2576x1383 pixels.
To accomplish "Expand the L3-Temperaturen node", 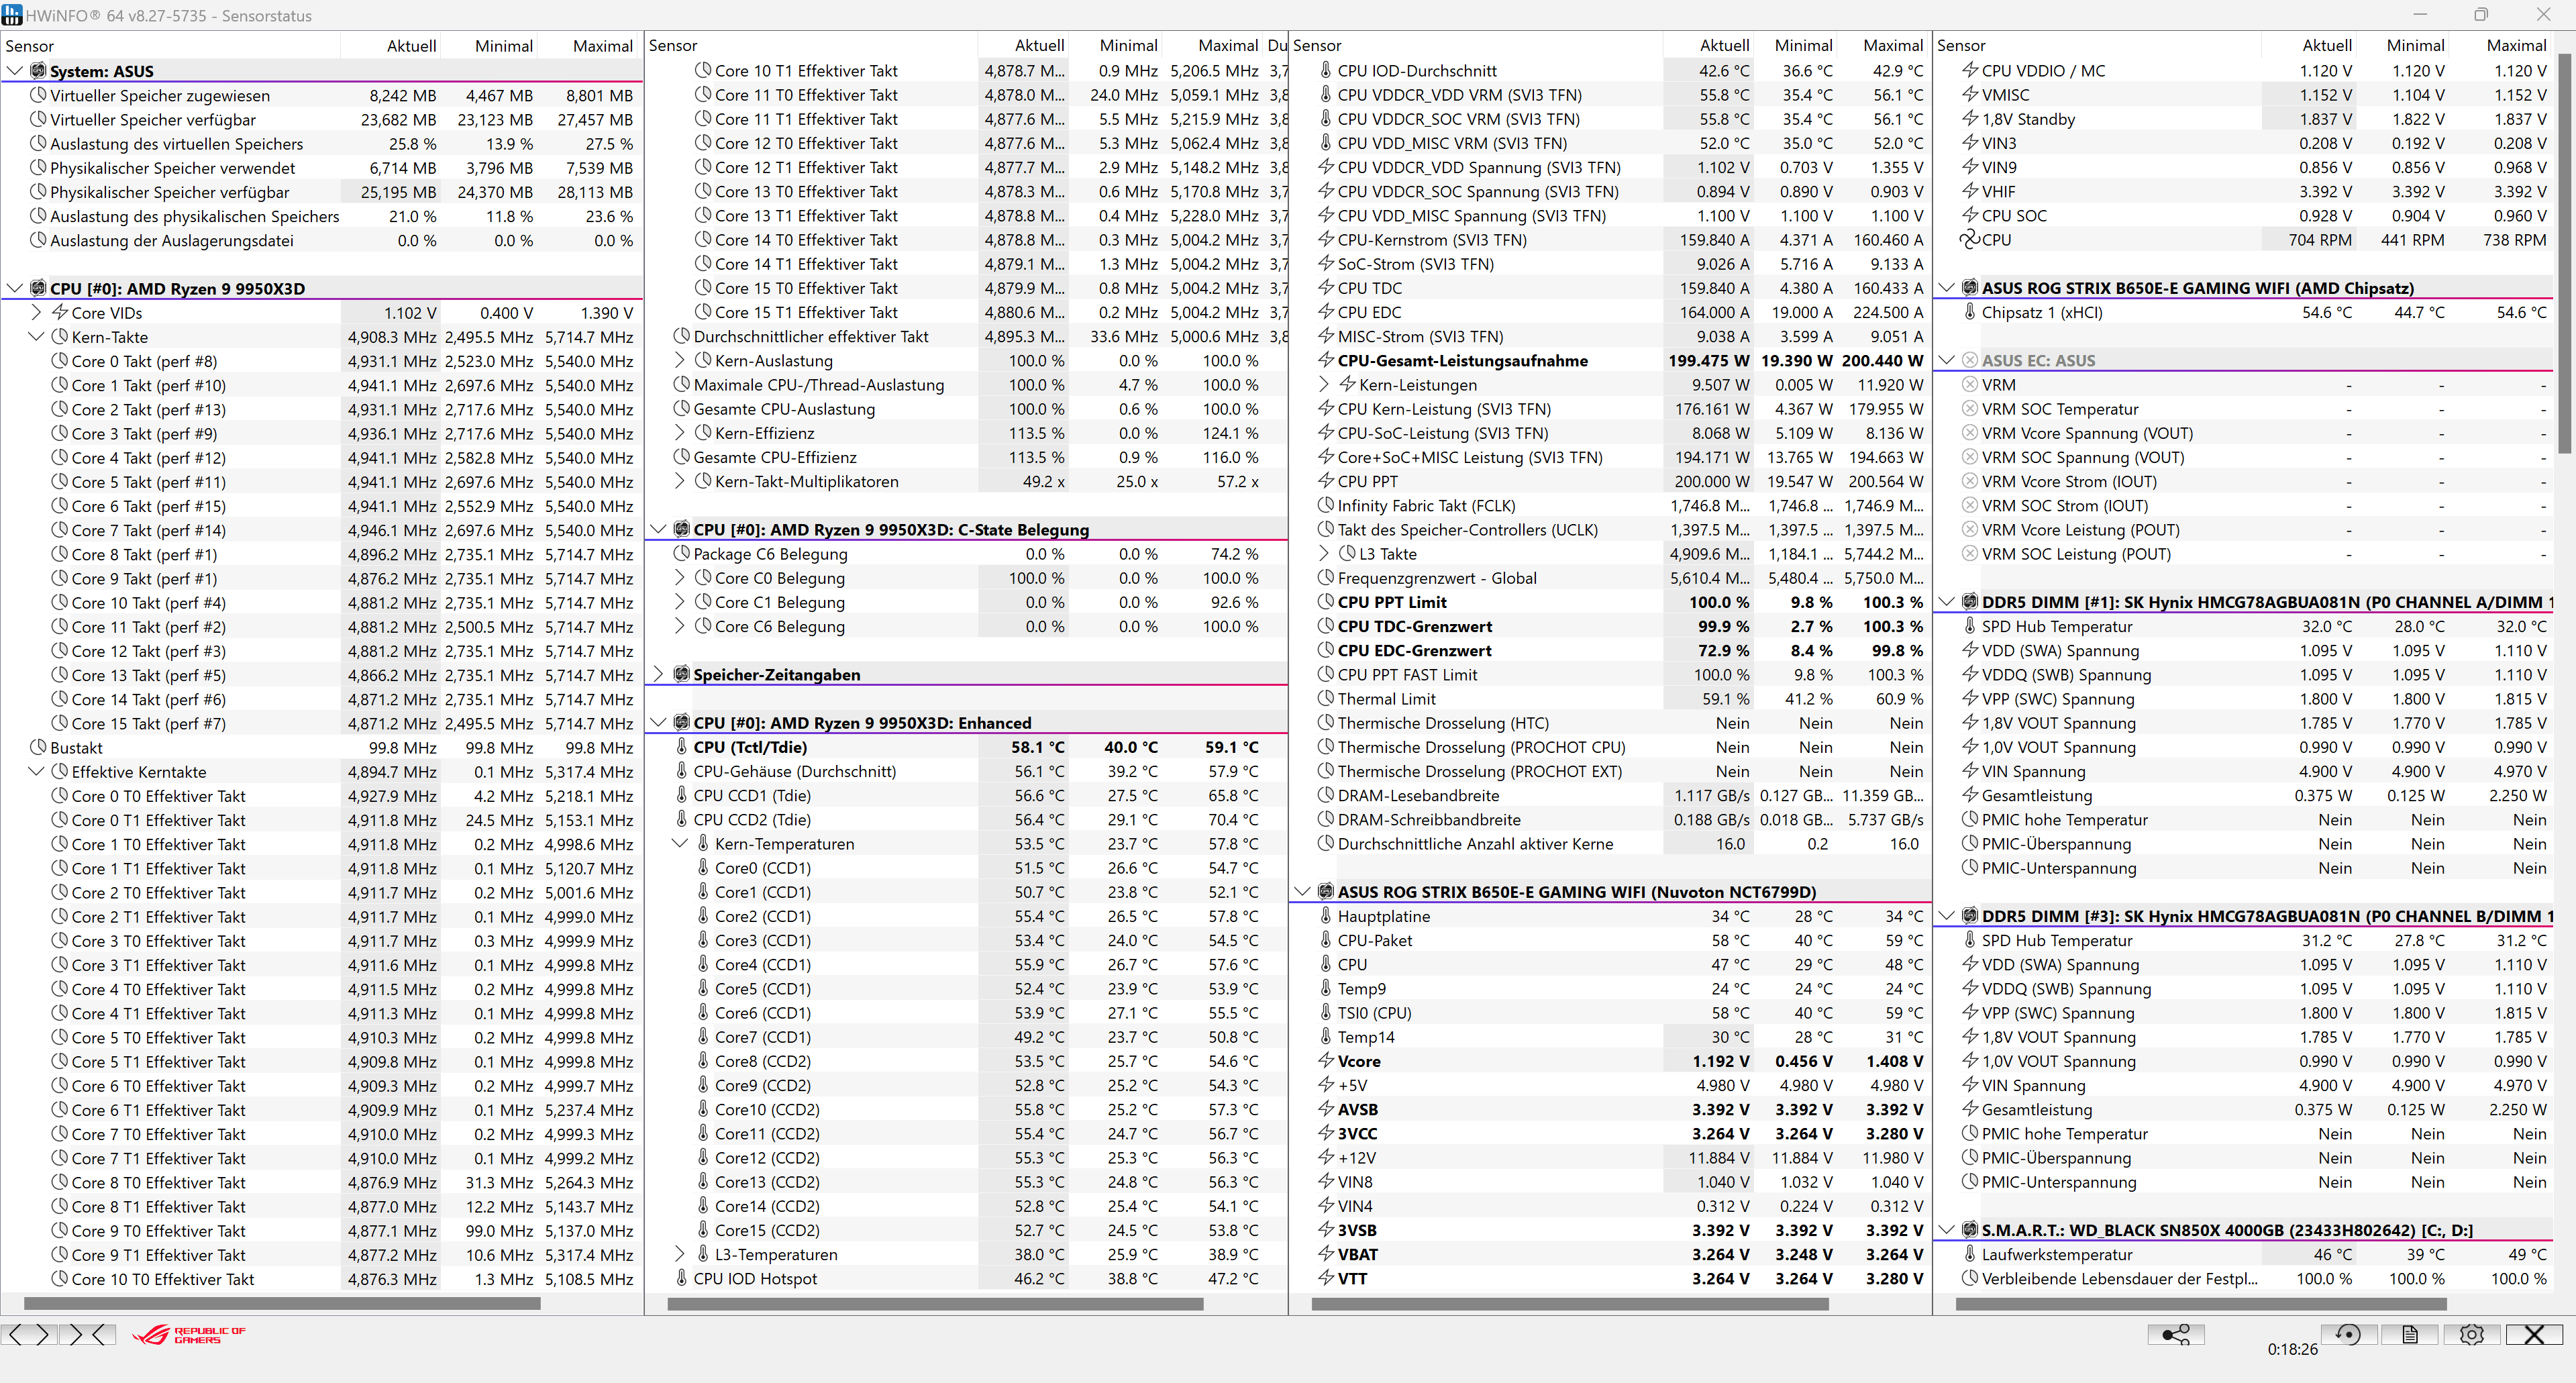I will (680, 1254).
